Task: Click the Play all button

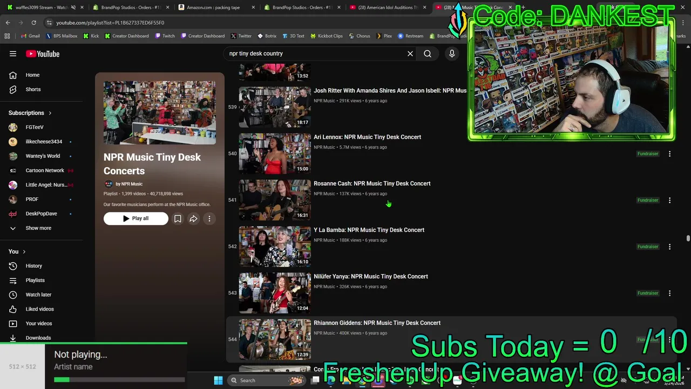Action: tap(136, 218)
